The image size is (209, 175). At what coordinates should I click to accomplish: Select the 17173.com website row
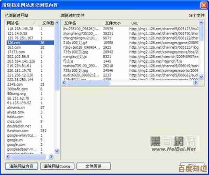[30, 52]
